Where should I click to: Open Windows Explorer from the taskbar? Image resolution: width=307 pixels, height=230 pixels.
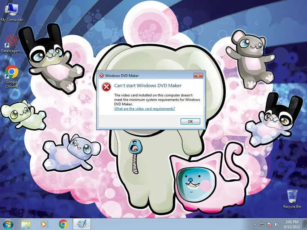coord(26,224)
